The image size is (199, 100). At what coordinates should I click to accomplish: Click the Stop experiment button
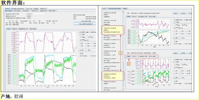pyautogui.click(x=85, y=21)
